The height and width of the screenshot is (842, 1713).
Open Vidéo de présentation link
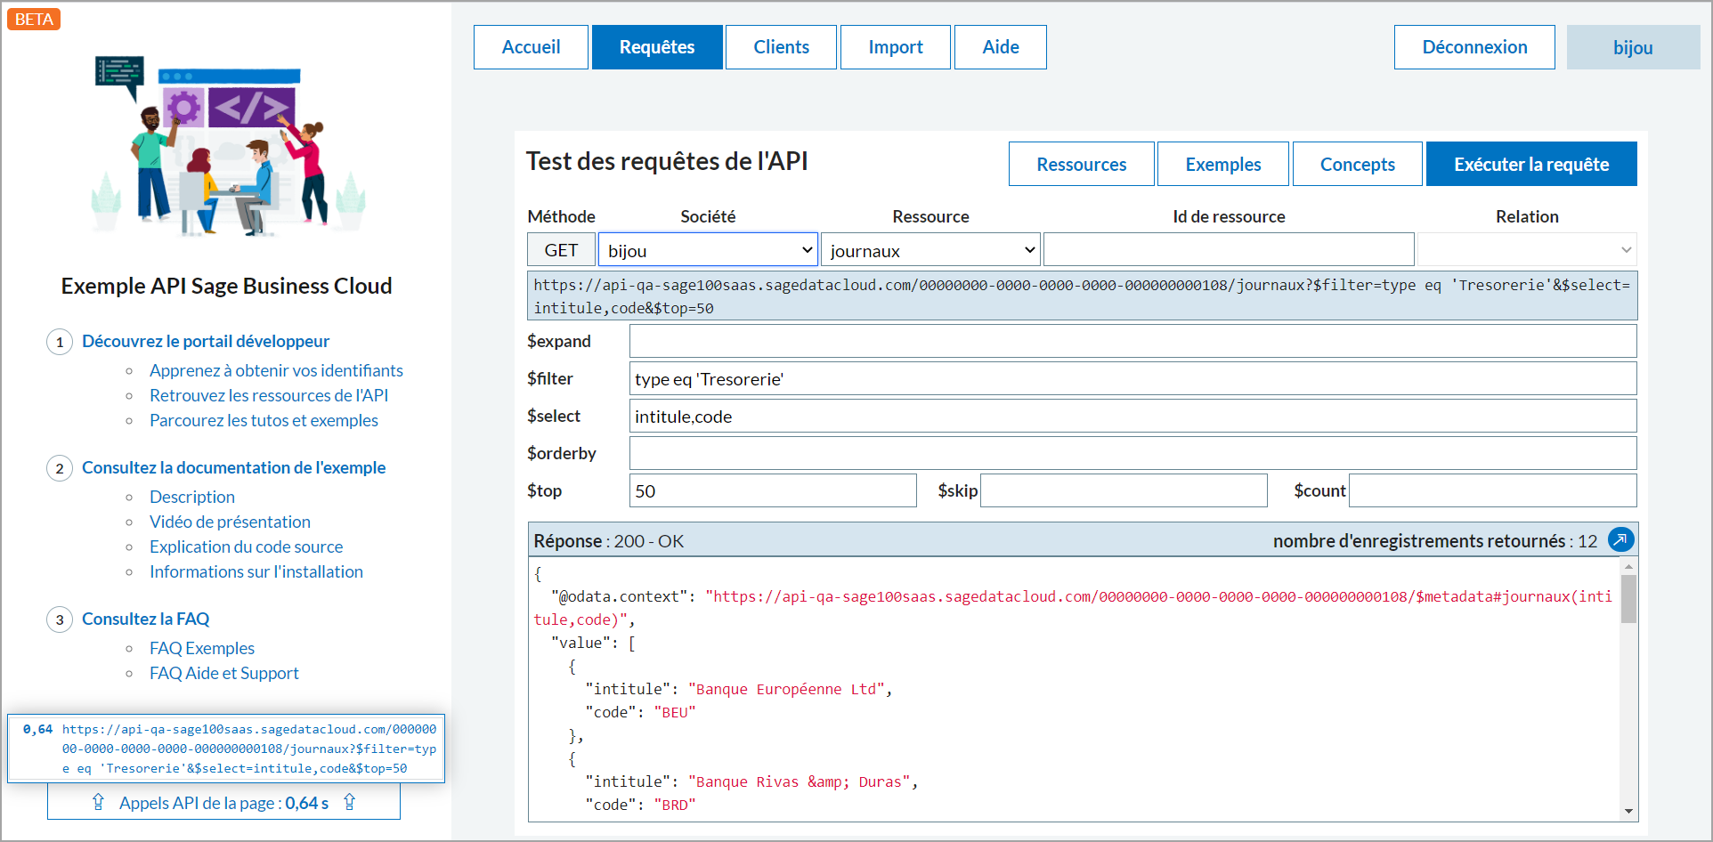(230, 522)
